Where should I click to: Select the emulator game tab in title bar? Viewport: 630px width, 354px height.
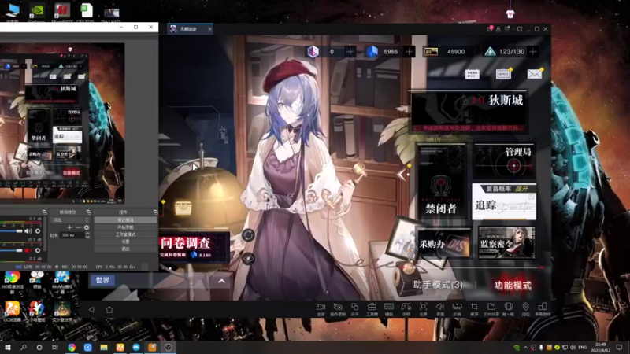pyautogui.click(x=190, y=29)
